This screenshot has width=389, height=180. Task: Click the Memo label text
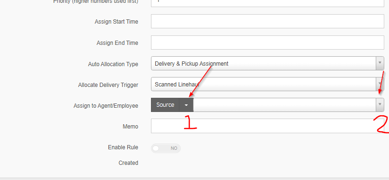click(x=131, y=127)
